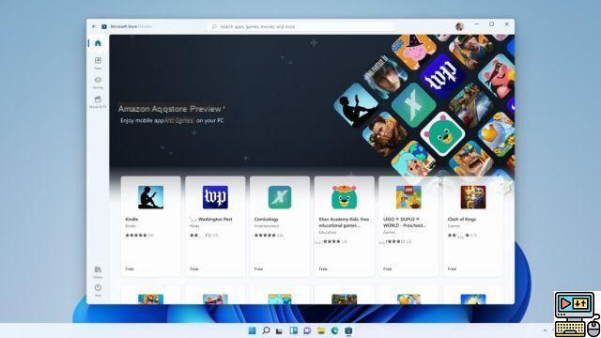Open Help from the sidebar bottom
The image size is (601, 338).
click(98, 290)
